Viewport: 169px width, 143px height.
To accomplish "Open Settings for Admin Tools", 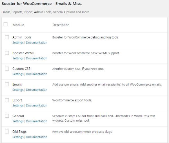I will (18, 43).
